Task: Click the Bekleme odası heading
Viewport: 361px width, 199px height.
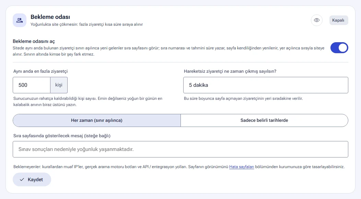Action: coord(50,17)
